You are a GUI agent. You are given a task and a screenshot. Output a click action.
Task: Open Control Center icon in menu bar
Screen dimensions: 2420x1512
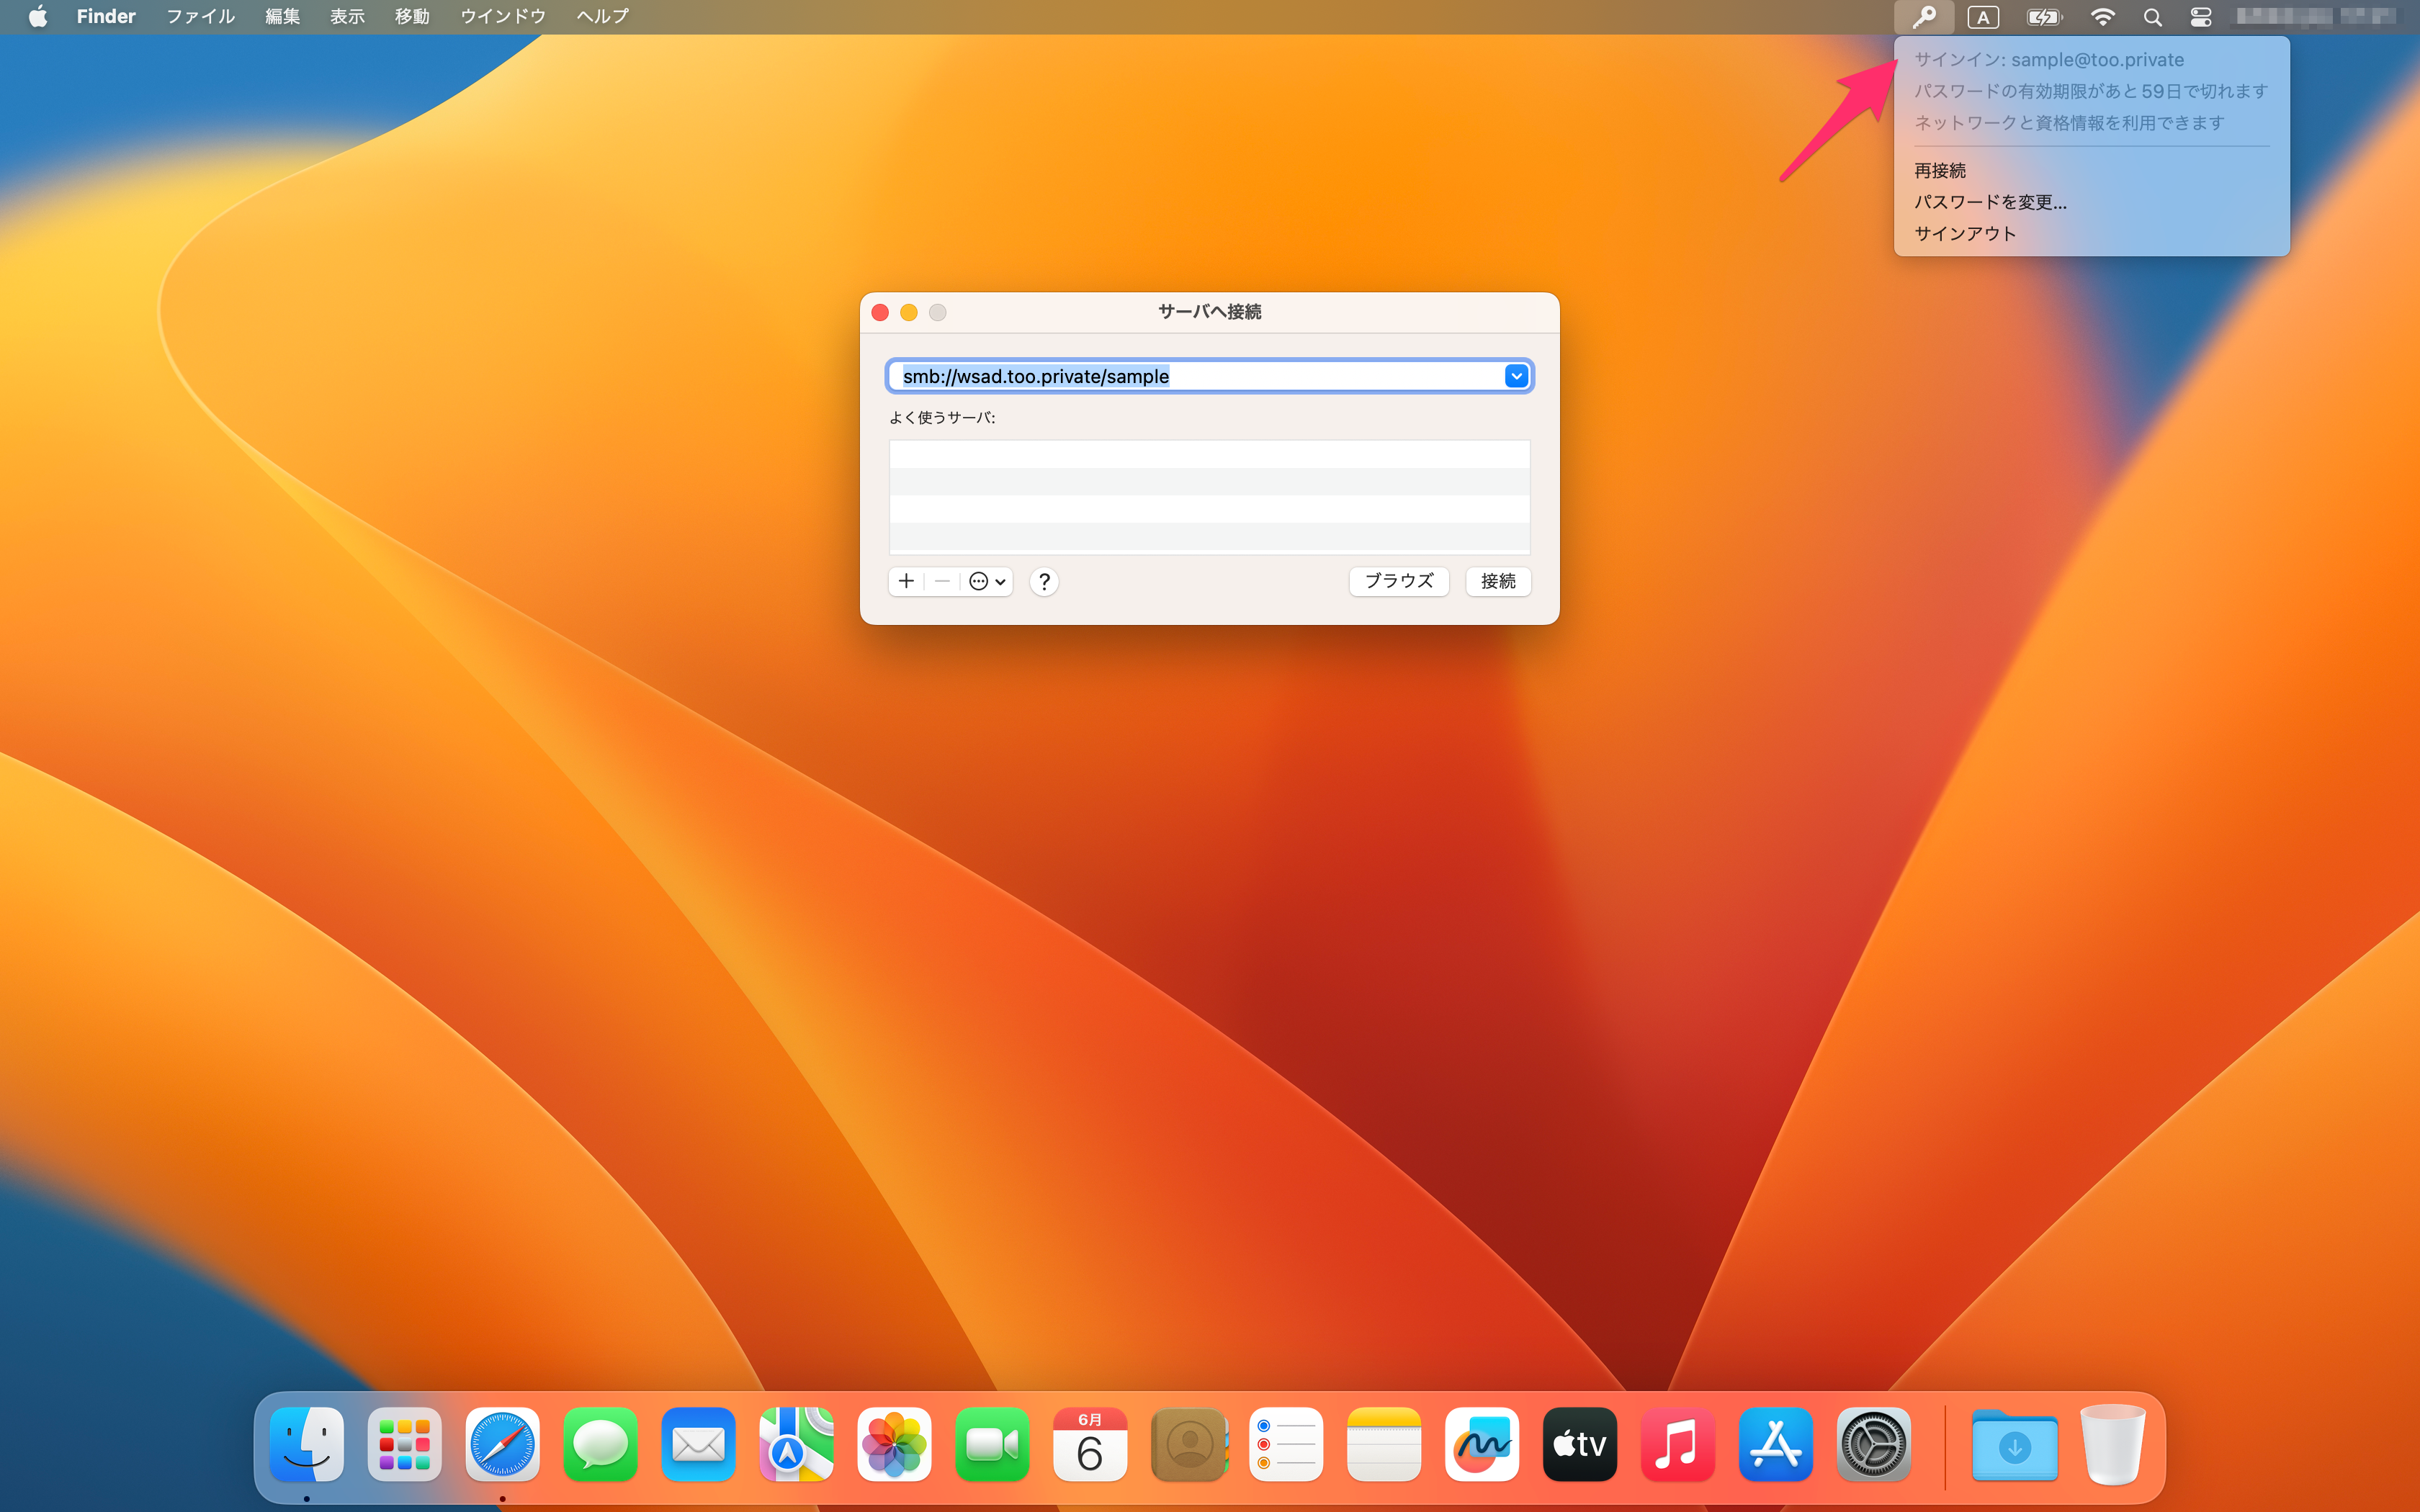coord(2201,17)
